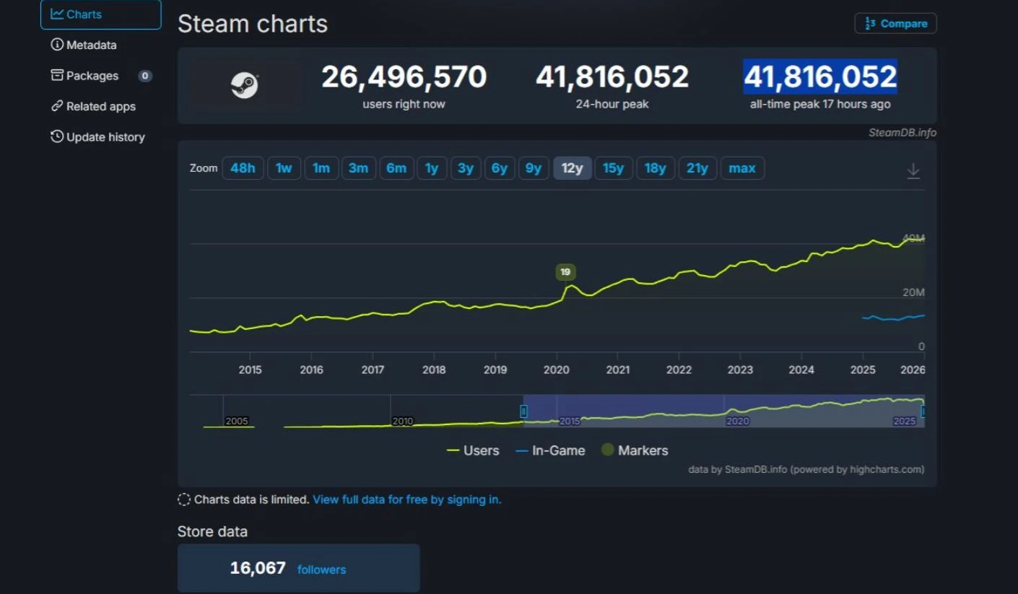Viewport: 1018px width, 594px height.
Task: Click the left navigator range handle
Action: point(523,411)
